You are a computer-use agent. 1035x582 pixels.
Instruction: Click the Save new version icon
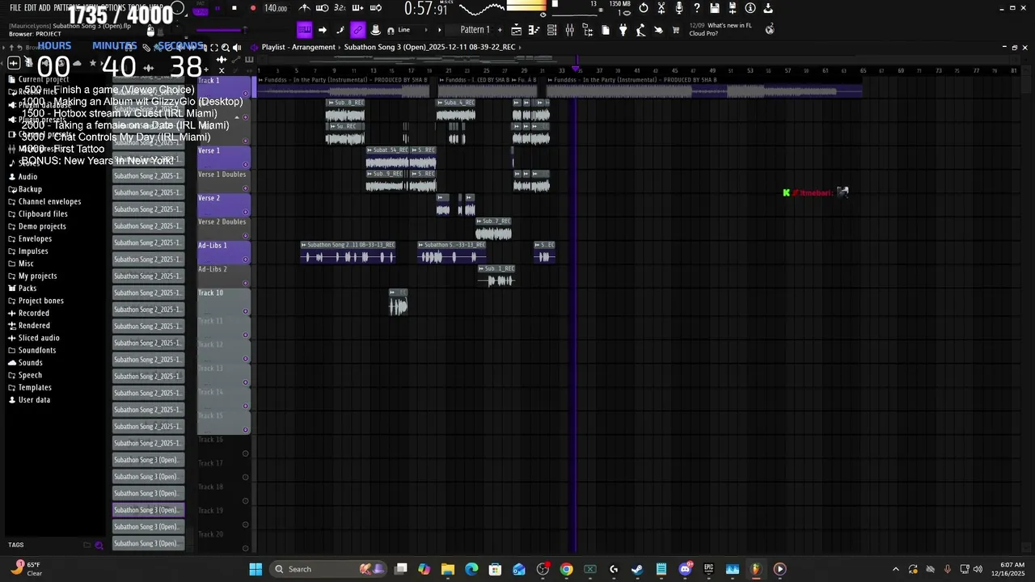pyautogui.click(x=732, y=8)
